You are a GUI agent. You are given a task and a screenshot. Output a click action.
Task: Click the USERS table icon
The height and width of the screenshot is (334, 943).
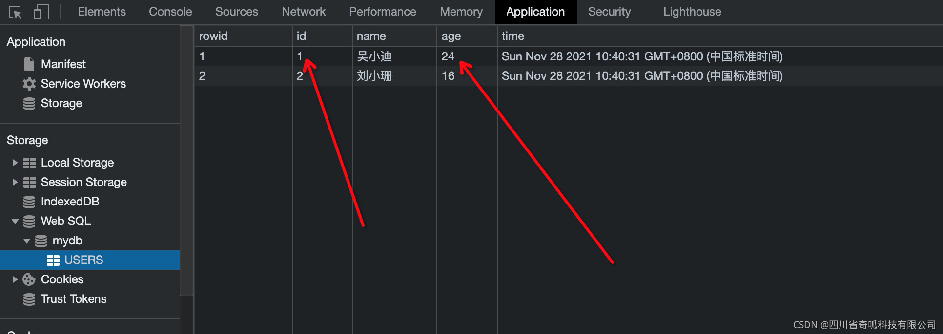(x=53, y=260)
